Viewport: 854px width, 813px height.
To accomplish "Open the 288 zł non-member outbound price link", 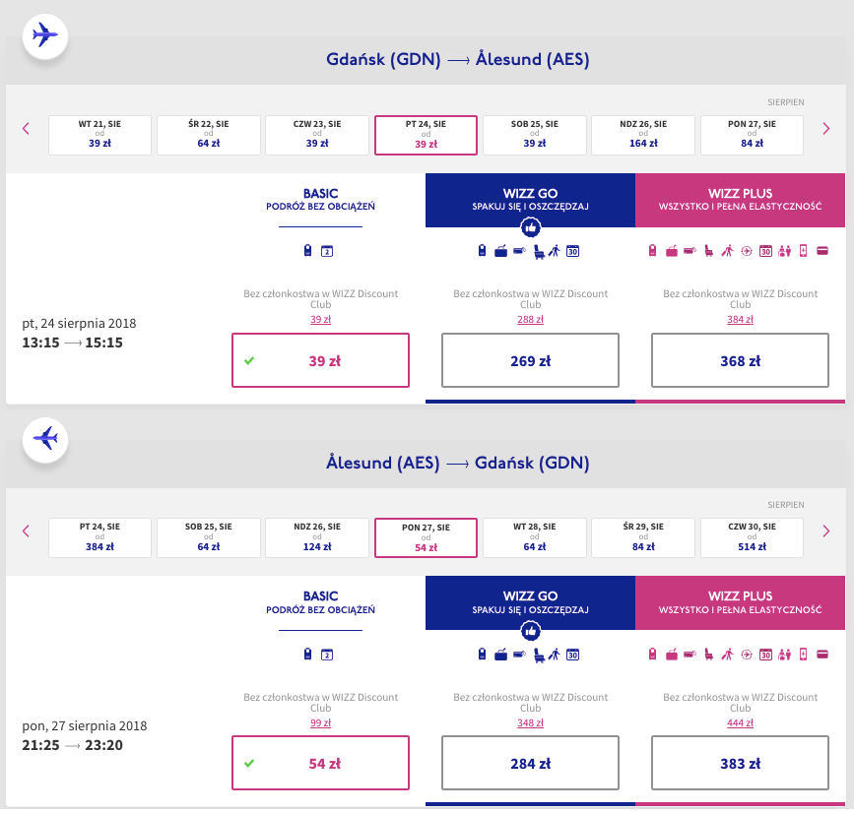I will (x=530, y=320).
